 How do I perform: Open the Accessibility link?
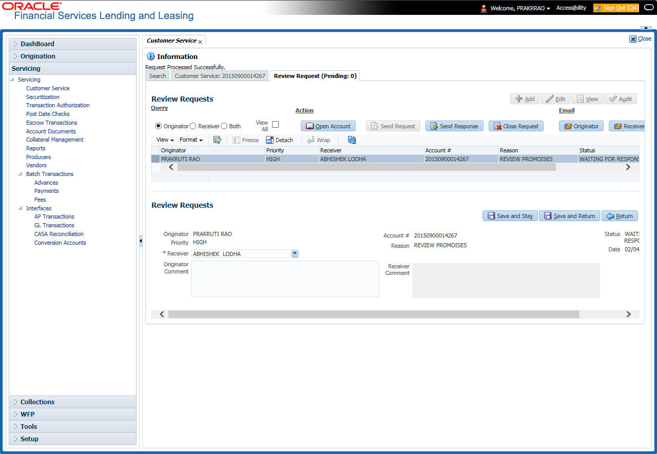tap(571, 8)
